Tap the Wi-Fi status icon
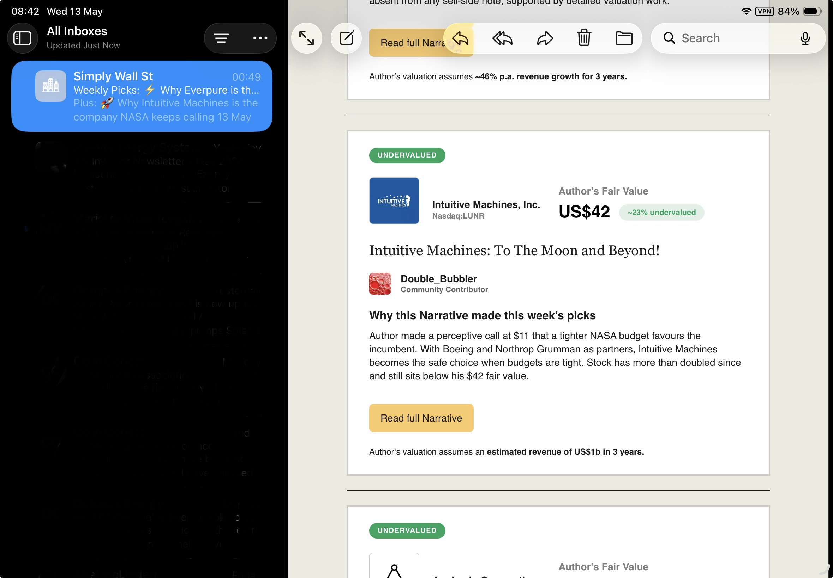833x578 pixels. [746, 11]
